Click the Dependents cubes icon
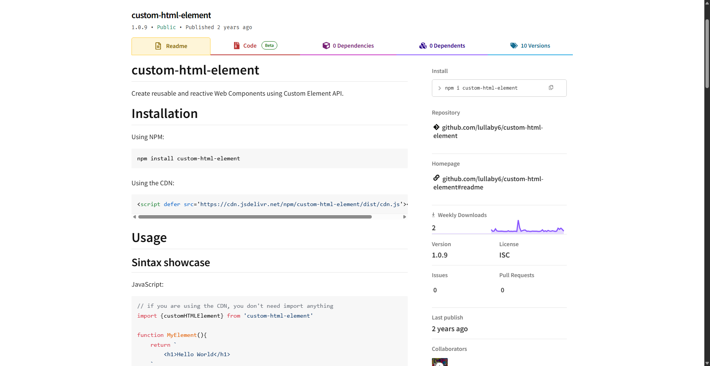 (x=423, y=46)
